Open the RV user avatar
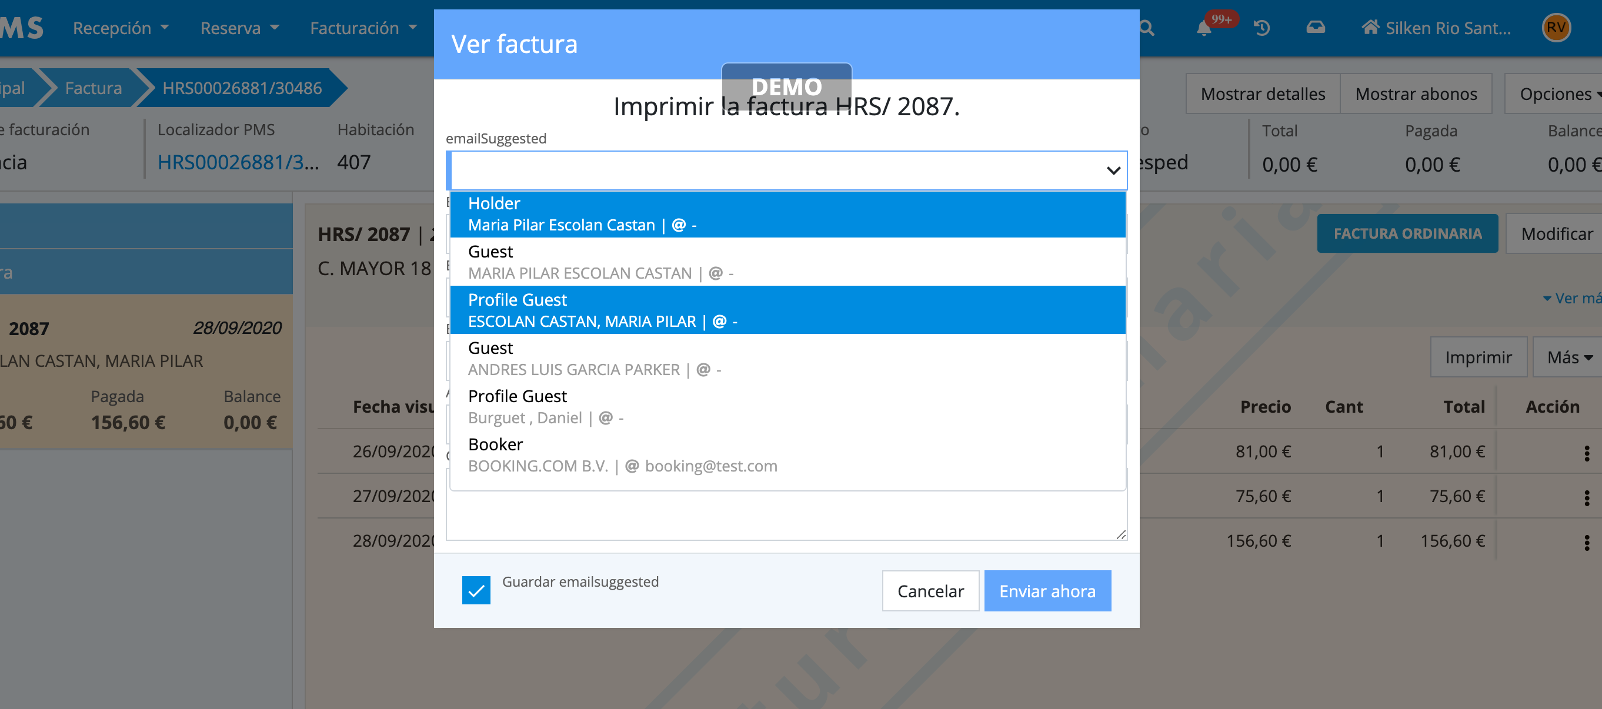Viewport: 1602px width, 709px height. 1556,28
